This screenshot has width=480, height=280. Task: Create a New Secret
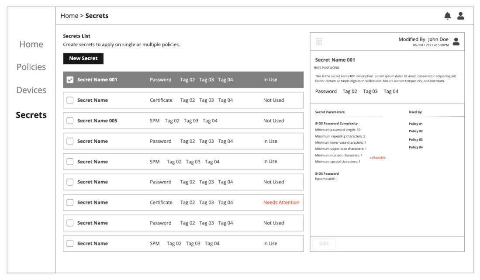coord(83,58)
